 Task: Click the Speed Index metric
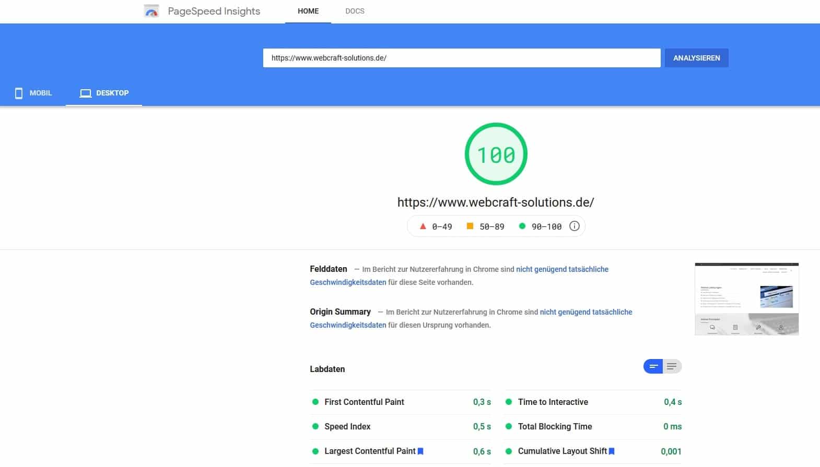point(401,427)
